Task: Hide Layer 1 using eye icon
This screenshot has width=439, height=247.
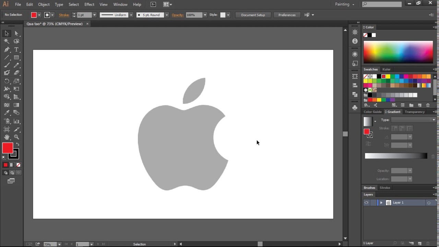Action: [x=366, y=203]
